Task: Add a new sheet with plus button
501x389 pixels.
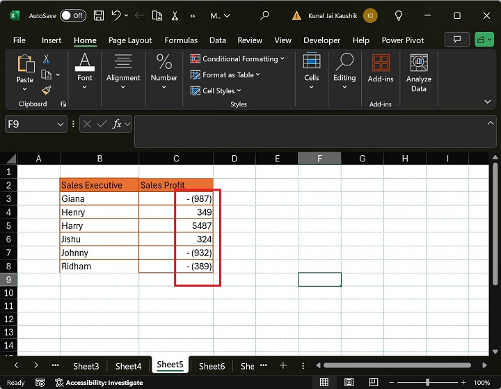Action: click(283, 365)
